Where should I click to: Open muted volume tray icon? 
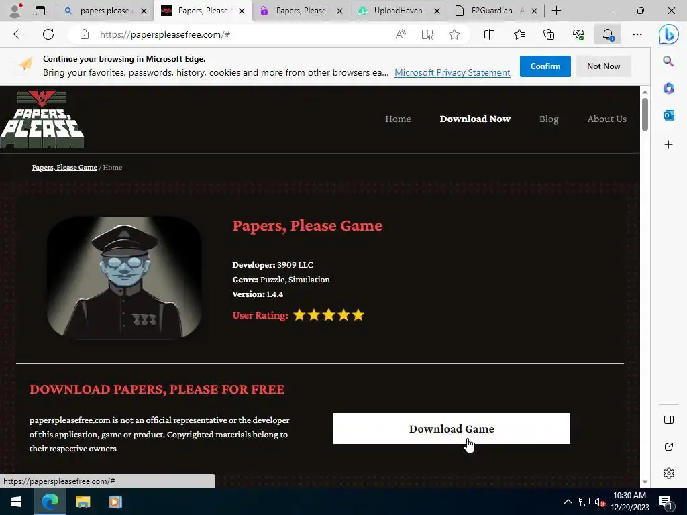[x=600, y=502]
